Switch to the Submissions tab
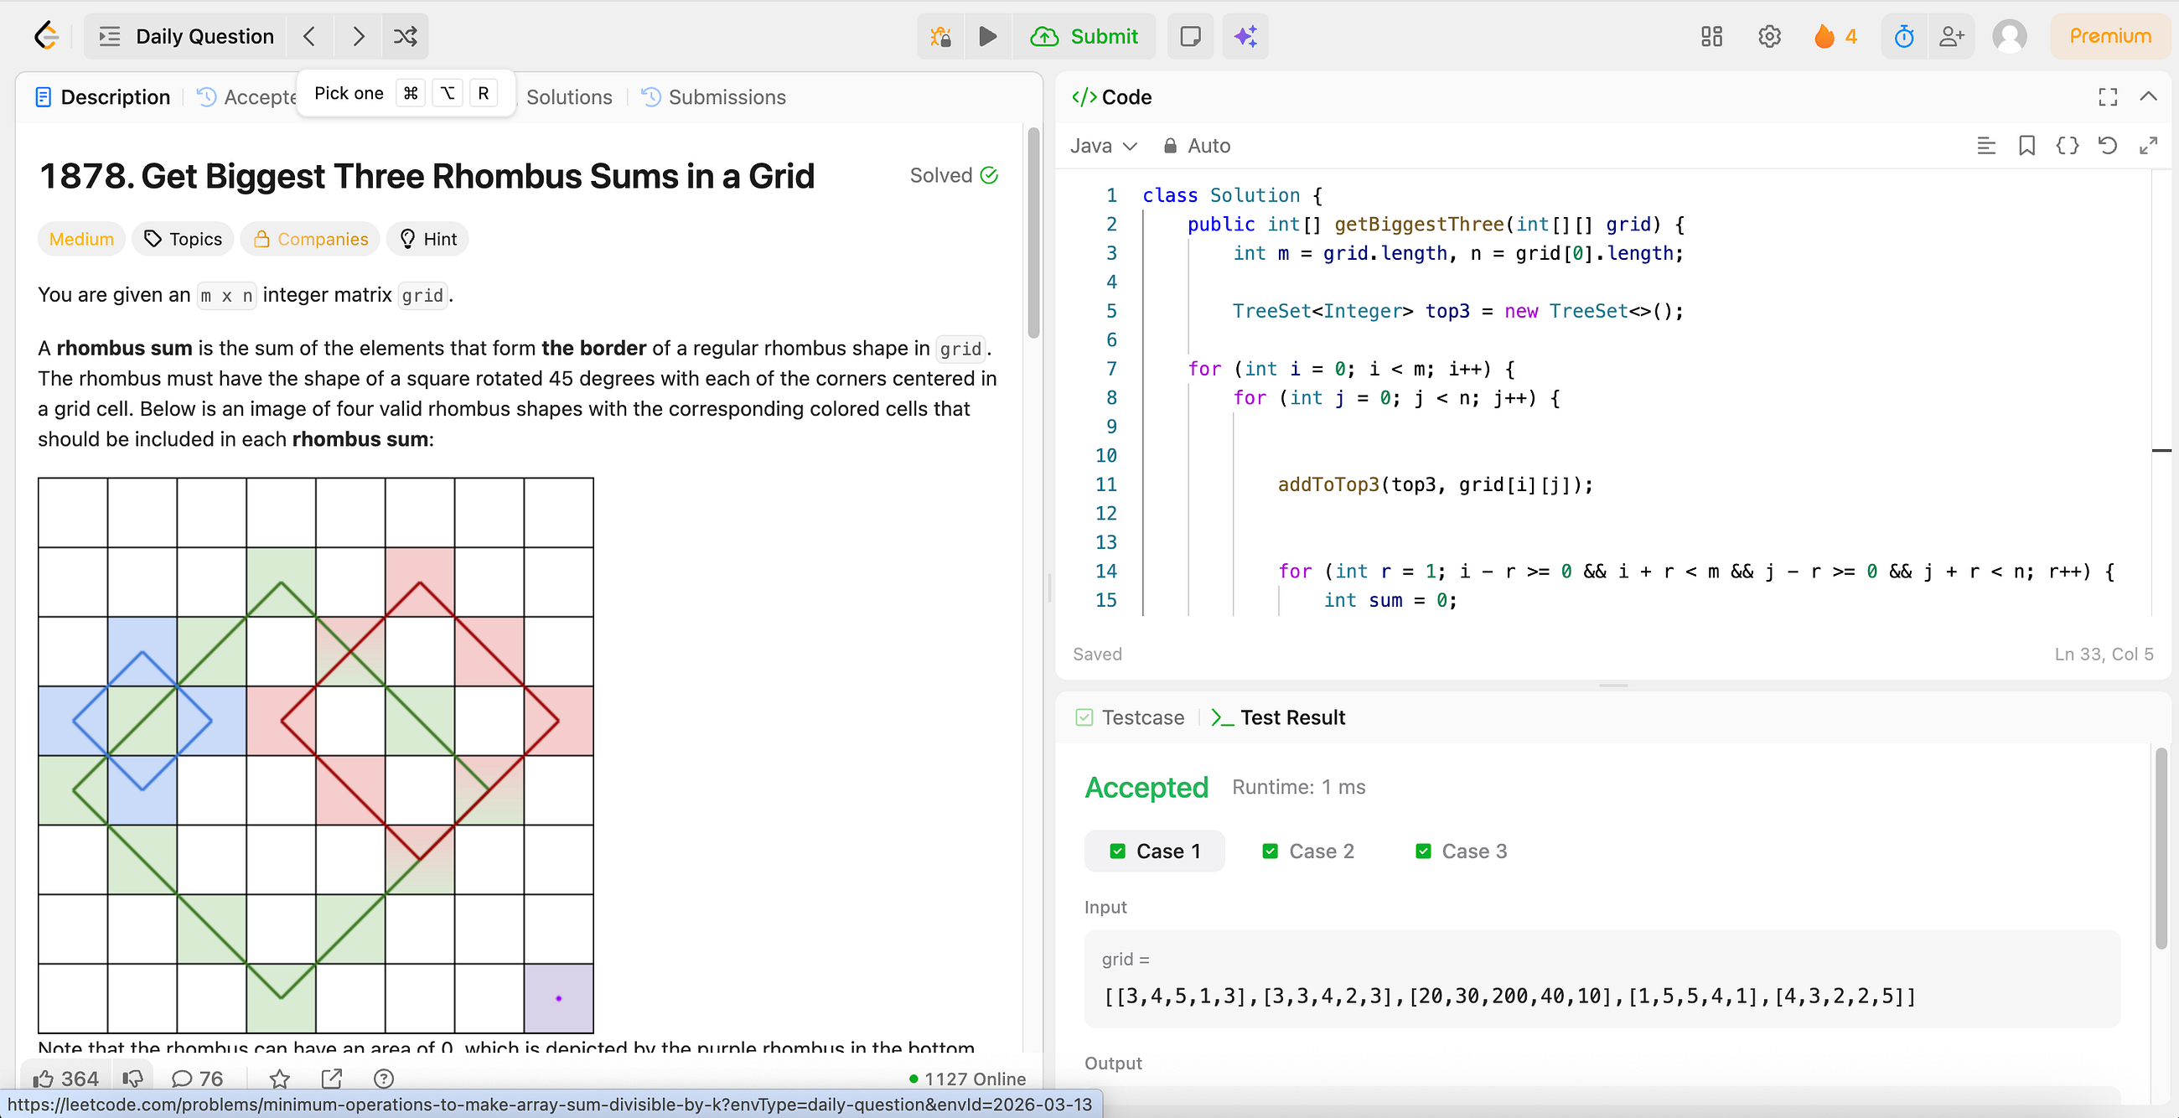 point(714,97)
